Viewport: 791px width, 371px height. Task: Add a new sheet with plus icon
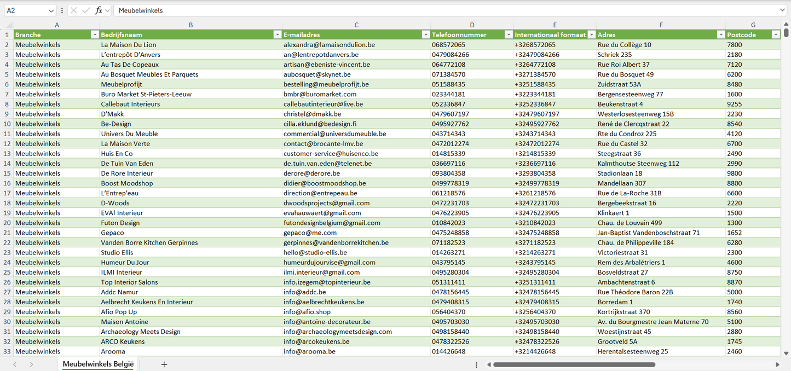pos(164,364)
